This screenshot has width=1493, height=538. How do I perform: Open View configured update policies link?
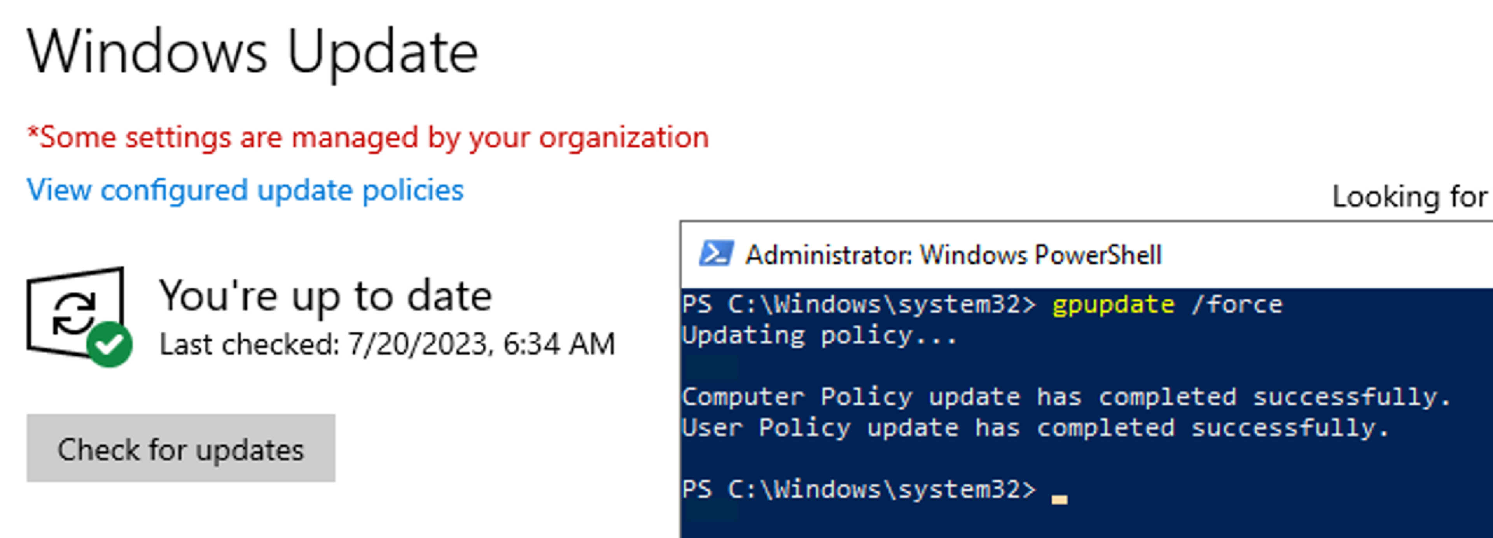[245, 190]
